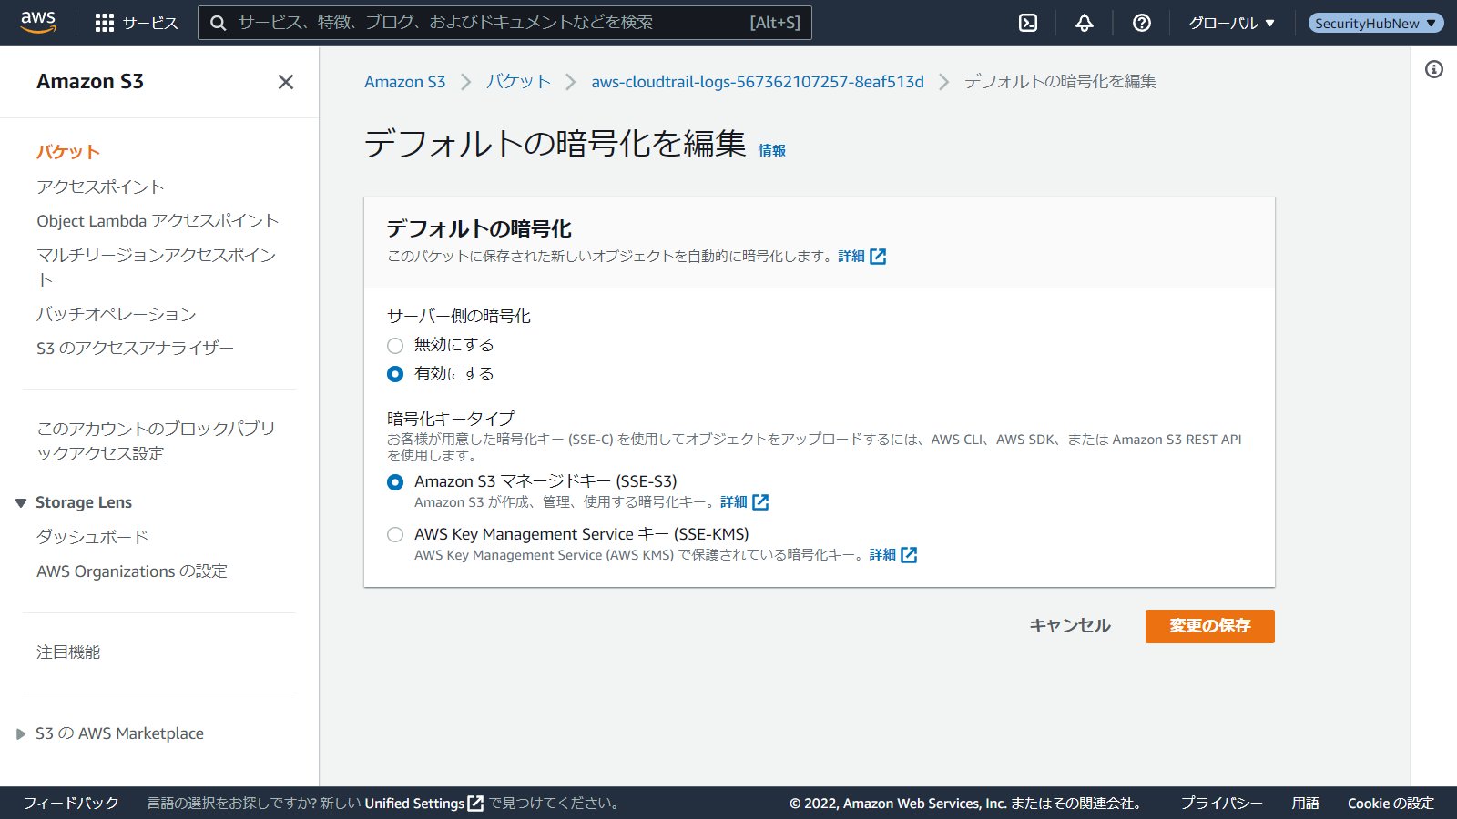Close the Amazon S3 sidebar panel
The height and width of the screenshot is (819, 1457).
click(x=286, y=82)
